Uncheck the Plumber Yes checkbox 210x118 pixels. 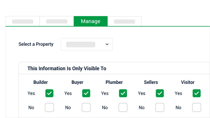pos(123,93)
